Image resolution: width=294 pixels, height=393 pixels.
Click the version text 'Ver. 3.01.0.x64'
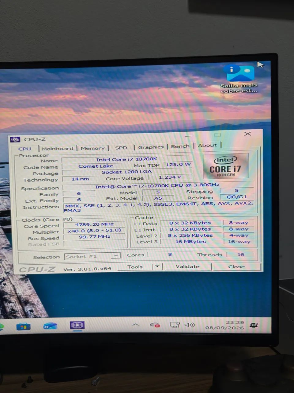pos(87,269)
